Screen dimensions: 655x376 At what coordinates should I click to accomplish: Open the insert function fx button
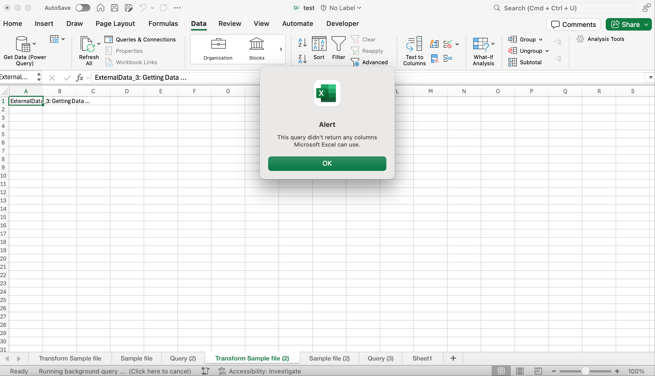80,77
